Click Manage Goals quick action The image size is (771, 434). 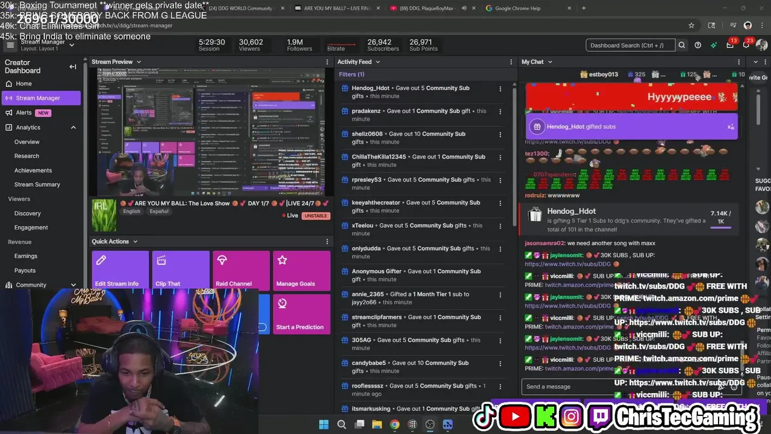pos(302,271)
